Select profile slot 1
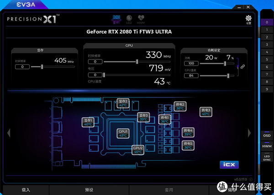274x195 pixels. [267, 30]
